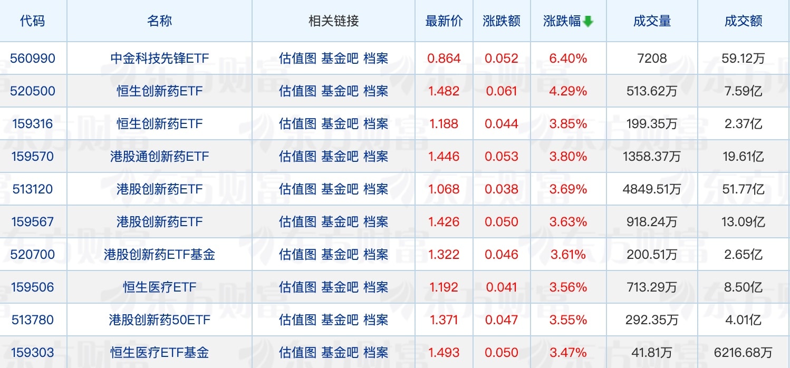
Task: Open 档案 for 港股通创新药ETF
Action: 376,157
